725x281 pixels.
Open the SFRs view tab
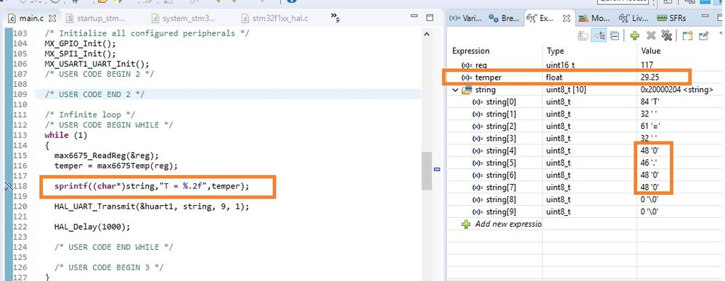pos(672,18)
